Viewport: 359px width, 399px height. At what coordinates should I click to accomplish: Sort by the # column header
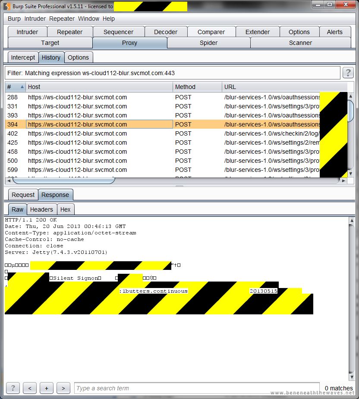15,87
